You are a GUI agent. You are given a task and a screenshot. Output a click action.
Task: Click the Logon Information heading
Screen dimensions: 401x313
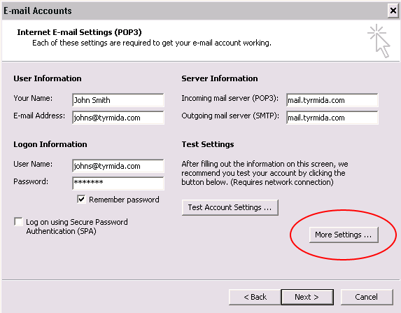point(50,144)
